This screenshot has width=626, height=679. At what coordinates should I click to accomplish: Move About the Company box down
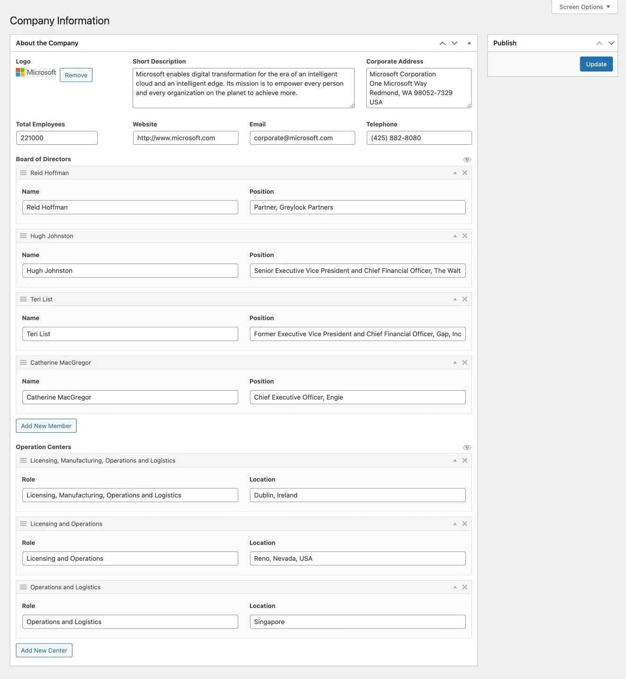(x=455, y=43)
